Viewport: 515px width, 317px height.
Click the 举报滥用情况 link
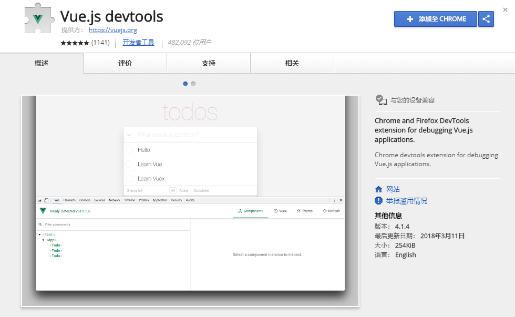pyautogui.click(x=406, y=201)
